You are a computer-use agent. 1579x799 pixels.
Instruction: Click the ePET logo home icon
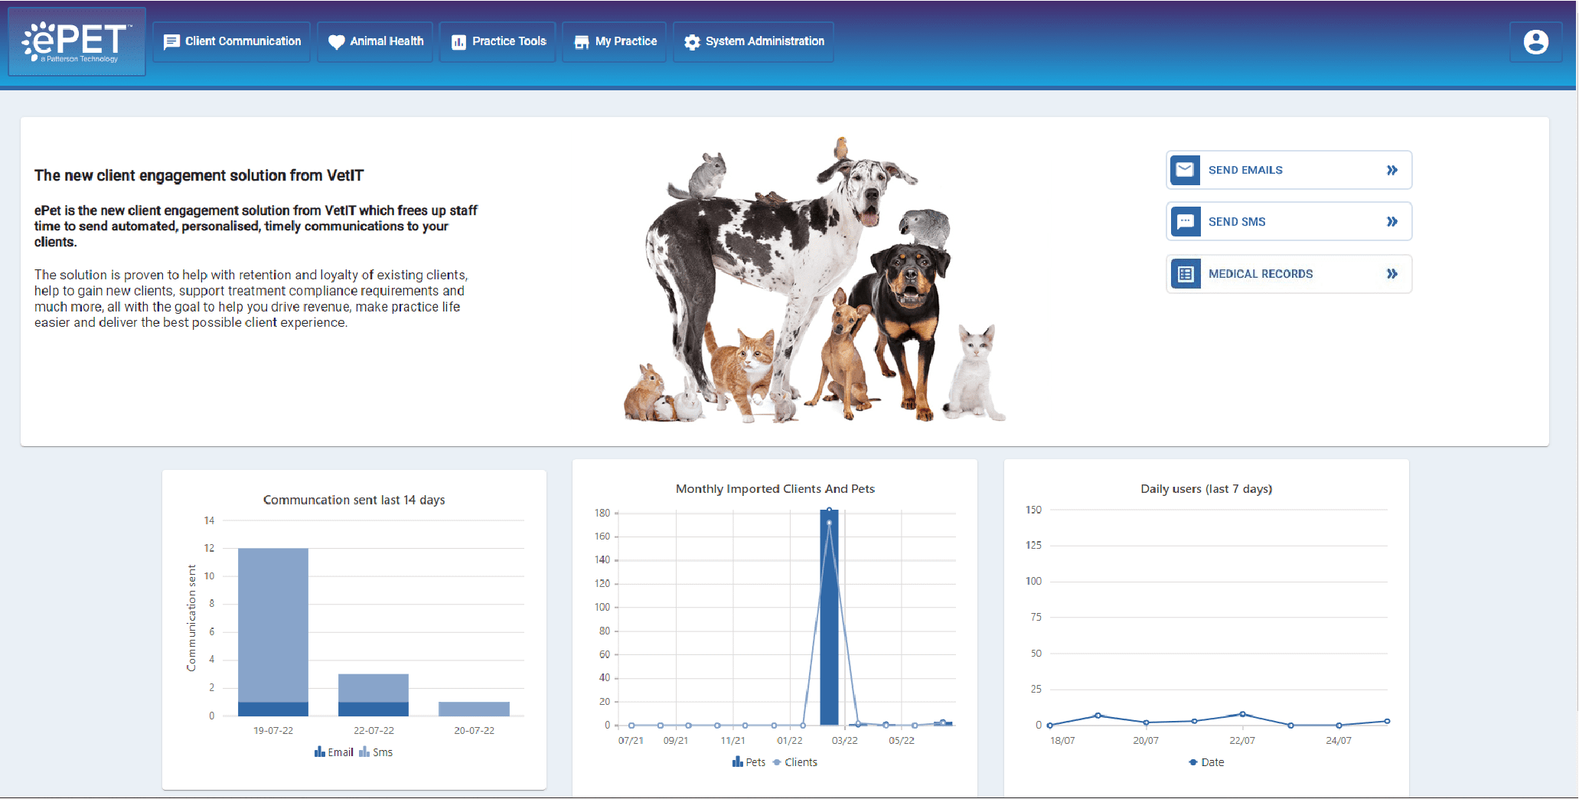click(77, 41)
